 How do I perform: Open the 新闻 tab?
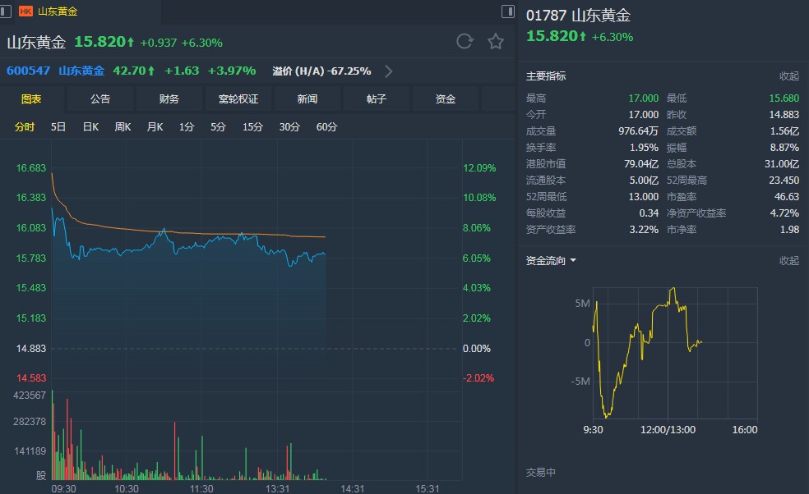307,99
